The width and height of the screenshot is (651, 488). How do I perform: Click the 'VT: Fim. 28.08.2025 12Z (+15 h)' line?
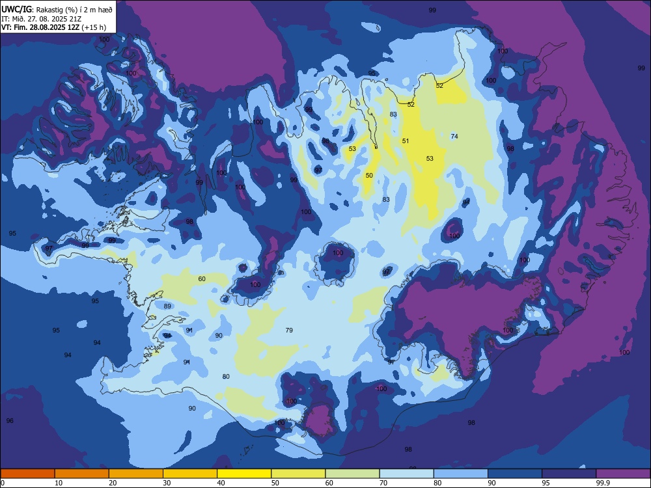pyautogui.click(x=53, y=27)
